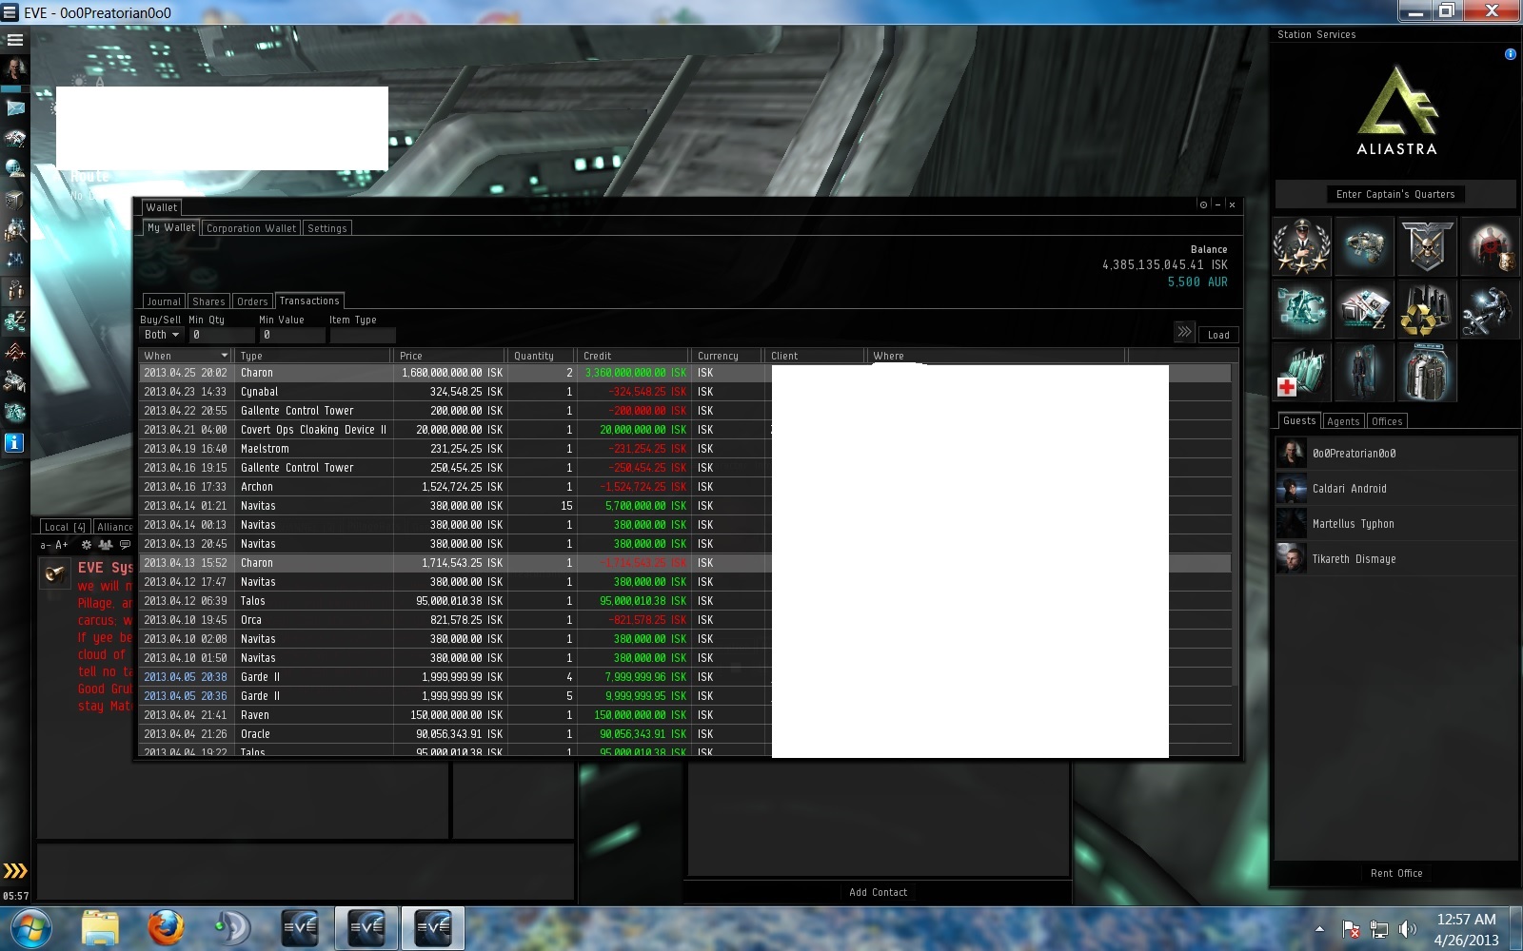The height and width of the screenshot is (951, 1523).
Task: Open the bounty office target icon
Action: tap(1489, 246)
